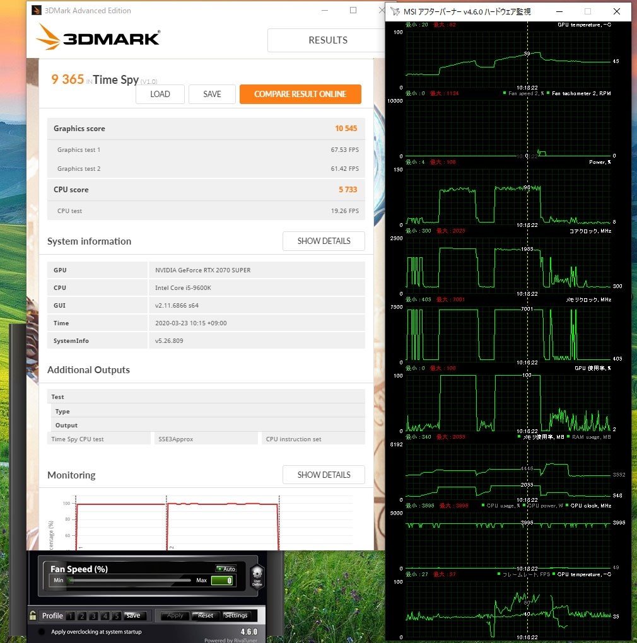
Task: Click the Apply button in Afterburner
Action: [x=175, y=615]
